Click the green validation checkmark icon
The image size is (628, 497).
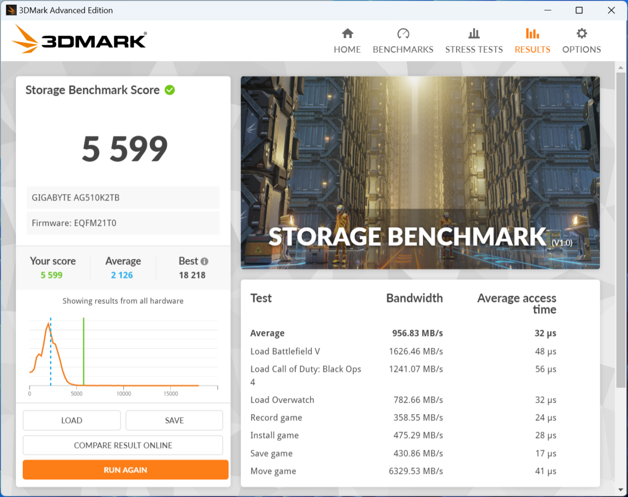(x=170, y=90)
